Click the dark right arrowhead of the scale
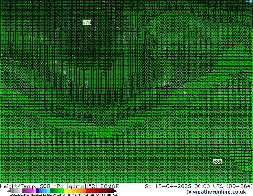This screenshot has height=196, width=253. tap(115, 191)
